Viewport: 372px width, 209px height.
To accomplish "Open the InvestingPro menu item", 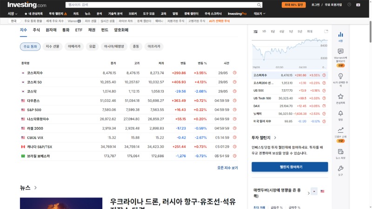I will 237,14.
